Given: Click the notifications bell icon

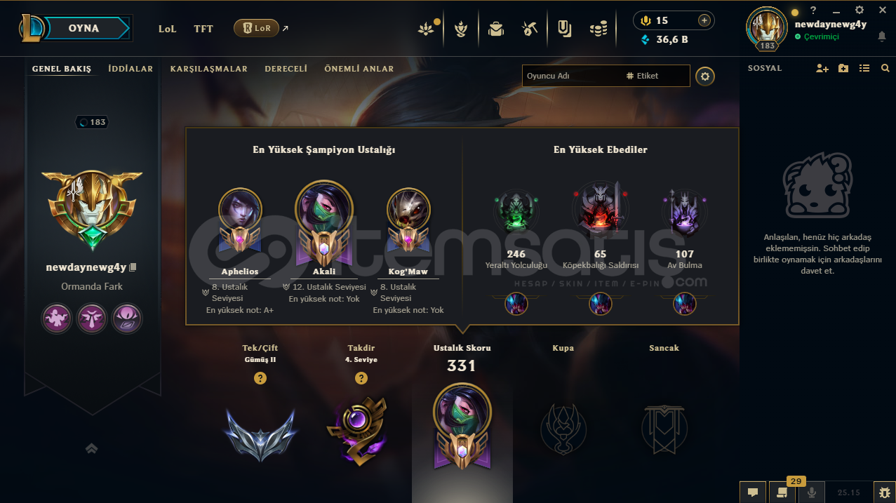Looking at the screenshot, I should (x=882, y=36).
